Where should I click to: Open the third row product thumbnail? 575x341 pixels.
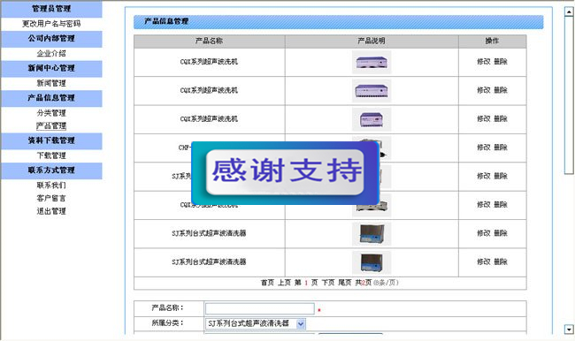[x=372, y=119]
